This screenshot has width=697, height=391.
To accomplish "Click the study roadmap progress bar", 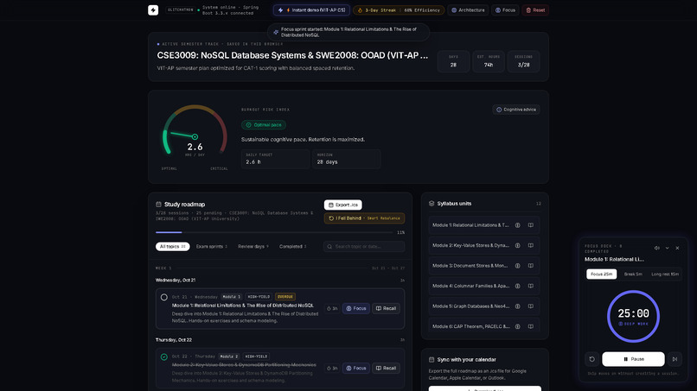I will click(x=276, y=232).
